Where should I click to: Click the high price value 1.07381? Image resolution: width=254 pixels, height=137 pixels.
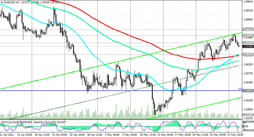coord(35,3)
